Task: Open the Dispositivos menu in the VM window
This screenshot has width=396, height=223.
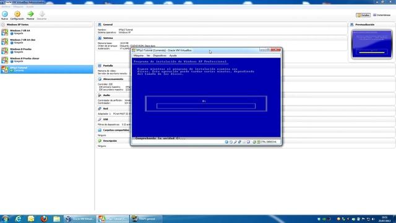Action: coord(160,55)
